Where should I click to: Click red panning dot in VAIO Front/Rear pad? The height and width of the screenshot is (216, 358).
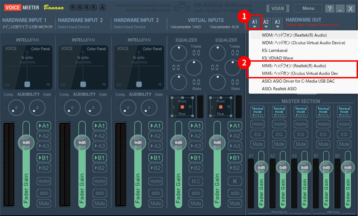point(182,107)
